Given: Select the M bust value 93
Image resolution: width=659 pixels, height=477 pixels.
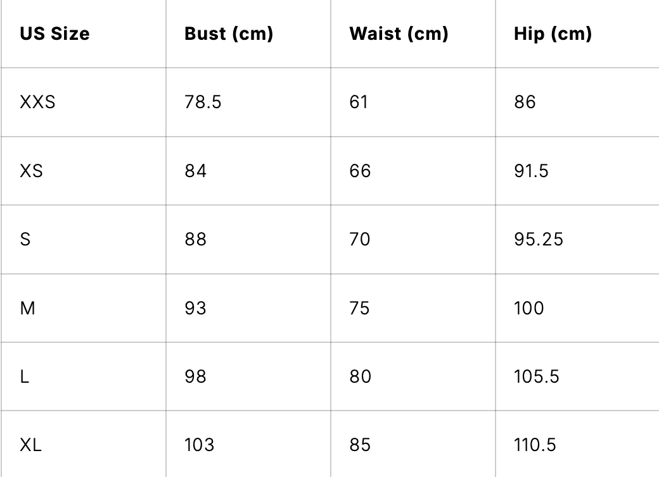Looking at the screenshot, I should click(x=195, y=308).
